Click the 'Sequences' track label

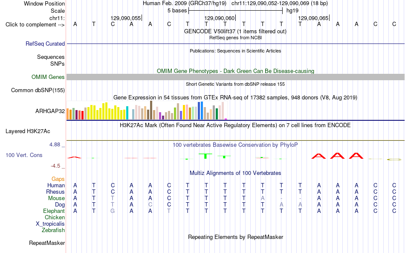pos(51,57)
